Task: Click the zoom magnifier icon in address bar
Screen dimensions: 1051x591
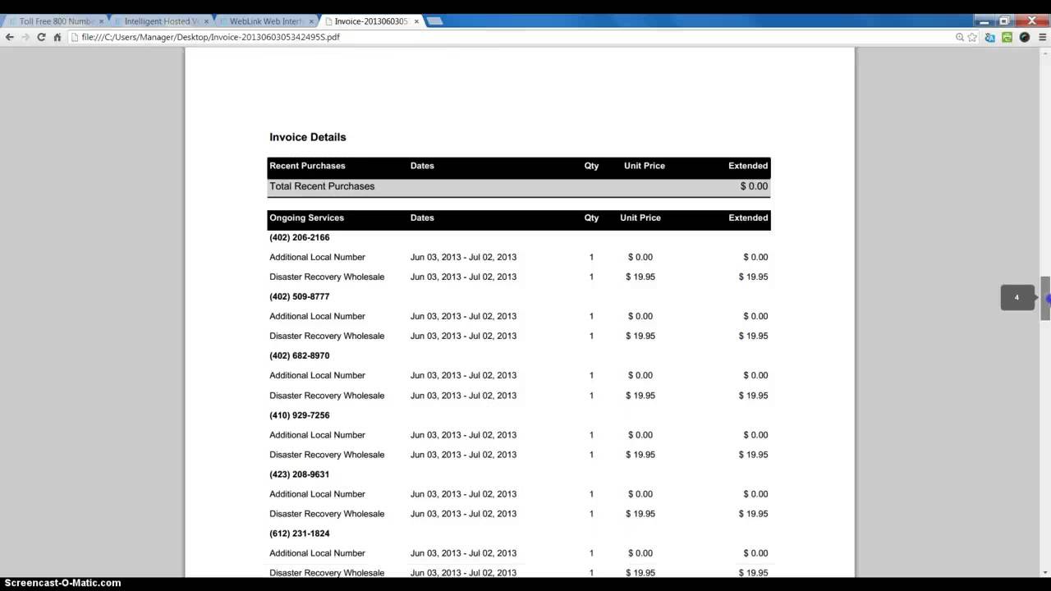Action: 959,37
